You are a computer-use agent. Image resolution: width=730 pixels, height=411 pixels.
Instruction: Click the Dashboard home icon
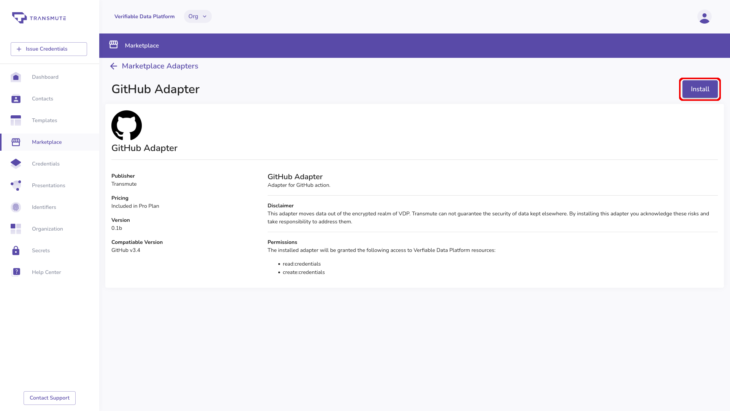click(x=16, y=77)
